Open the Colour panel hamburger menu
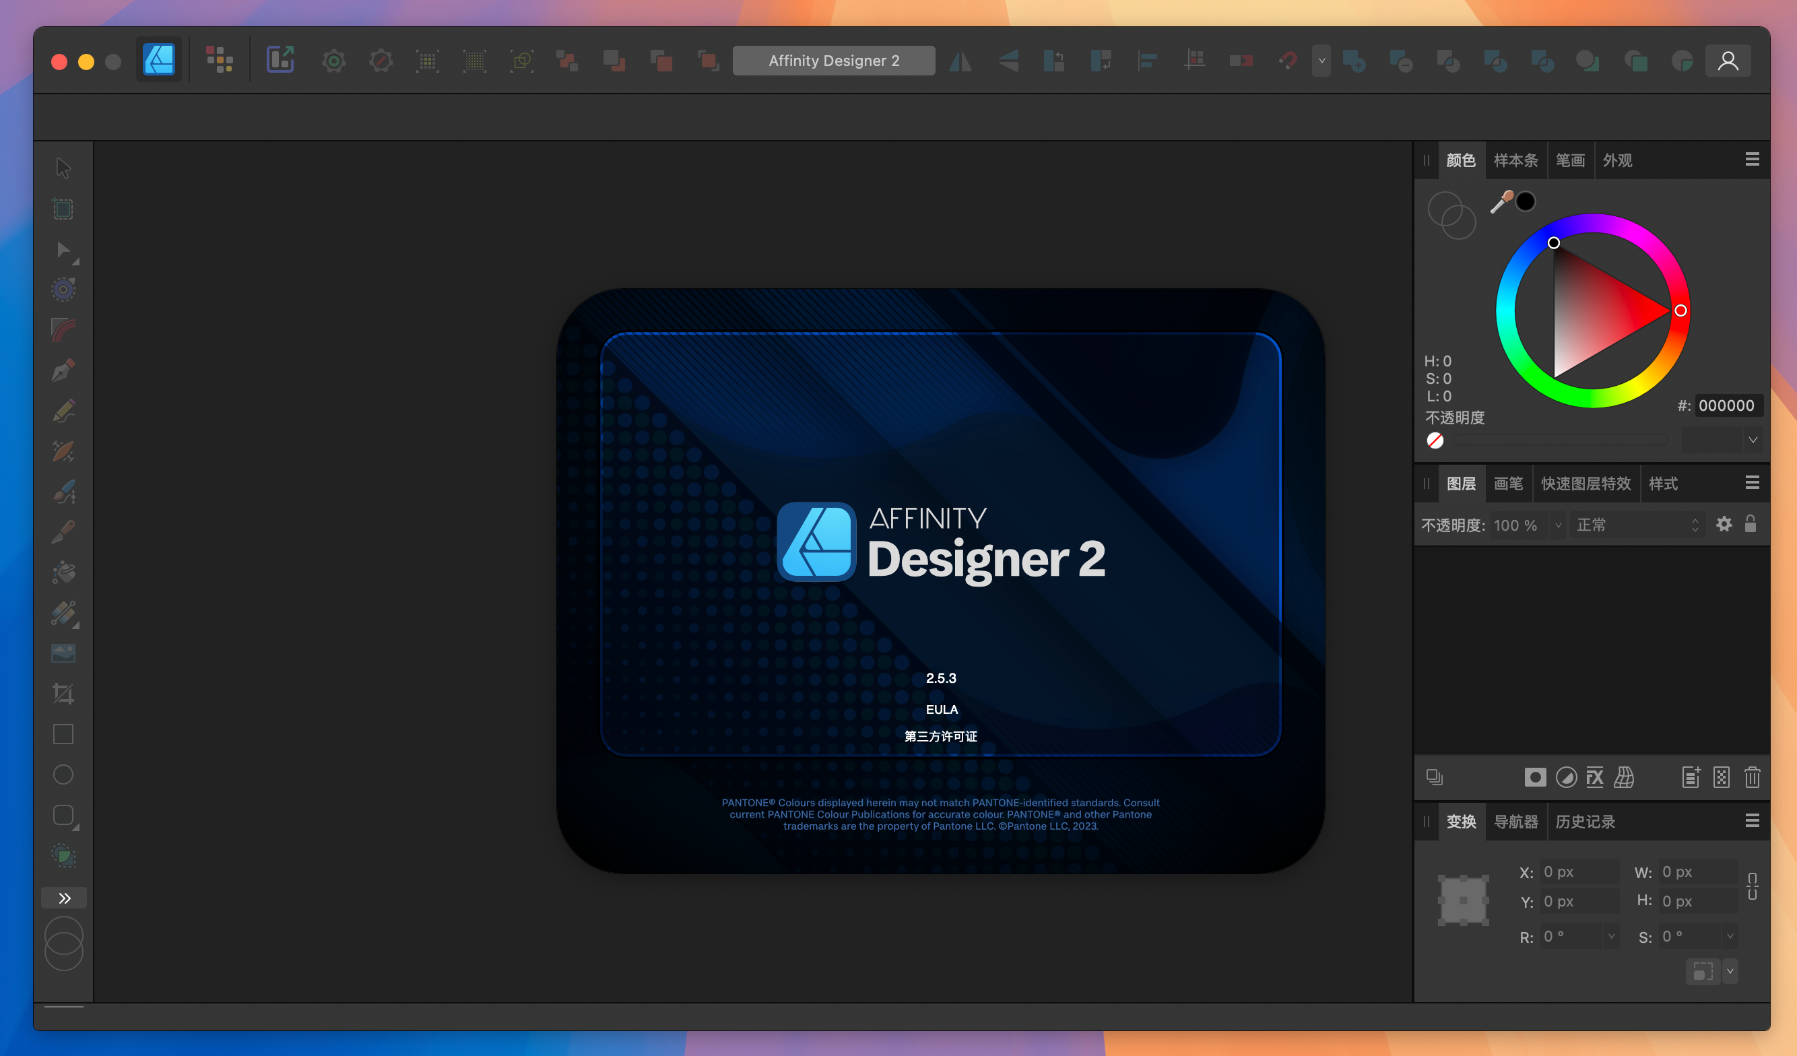The width and height of the screenshot is (1797, 1056). pyautogui.click(x=1752, y=160)
